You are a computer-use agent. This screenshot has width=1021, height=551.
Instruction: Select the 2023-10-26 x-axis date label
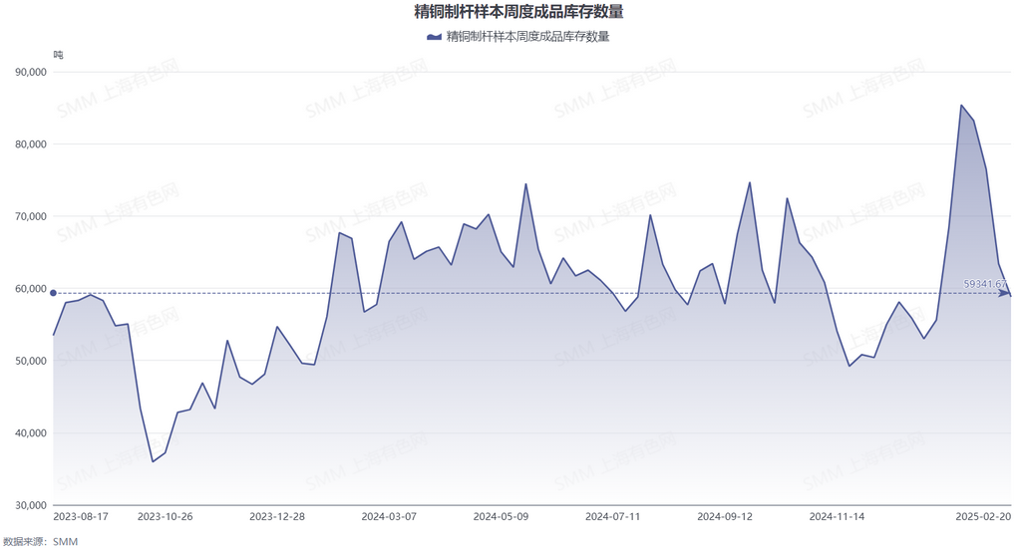(165, 517)
